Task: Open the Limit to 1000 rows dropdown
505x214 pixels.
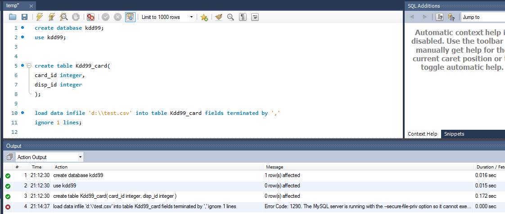Action: click(x=167, y=17)
